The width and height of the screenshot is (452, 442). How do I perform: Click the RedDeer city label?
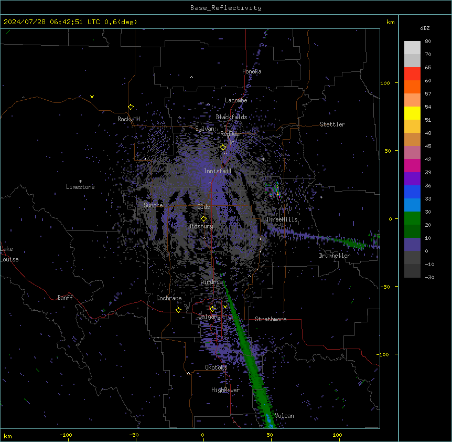click(231, 134)
